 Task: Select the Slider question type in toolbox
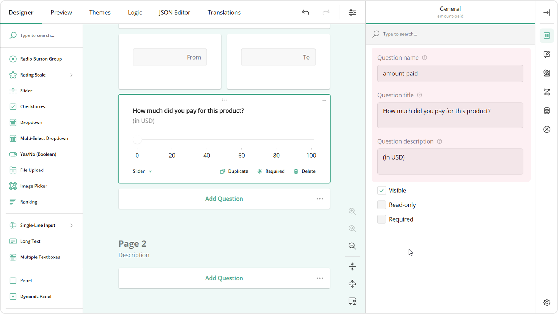[25, 91]
